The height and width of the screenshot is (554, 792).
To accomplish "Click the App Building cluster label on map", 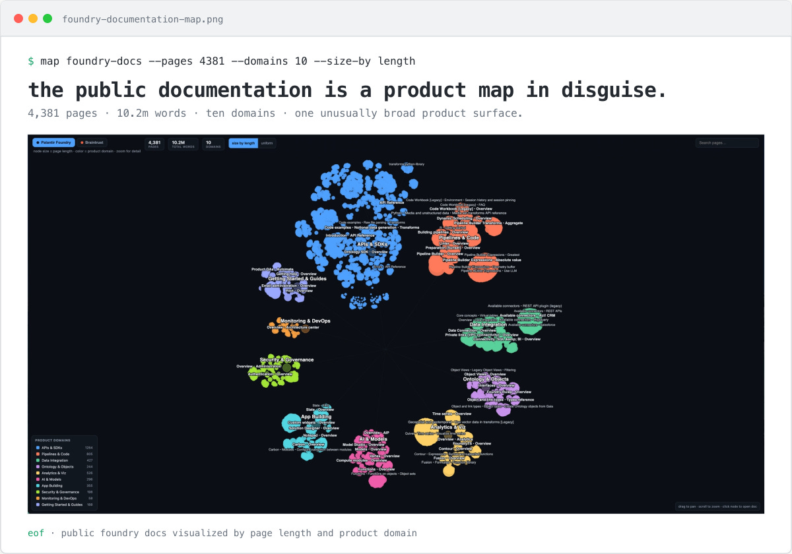I will click(x=316, y=417).
